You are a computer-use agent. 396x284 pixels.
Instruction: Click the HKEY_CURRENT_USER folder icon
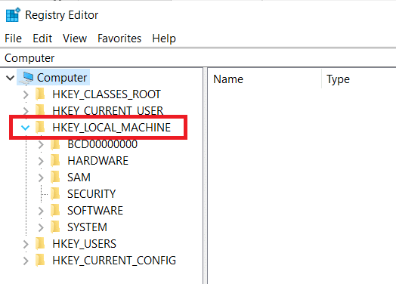[x=40, y=110]
